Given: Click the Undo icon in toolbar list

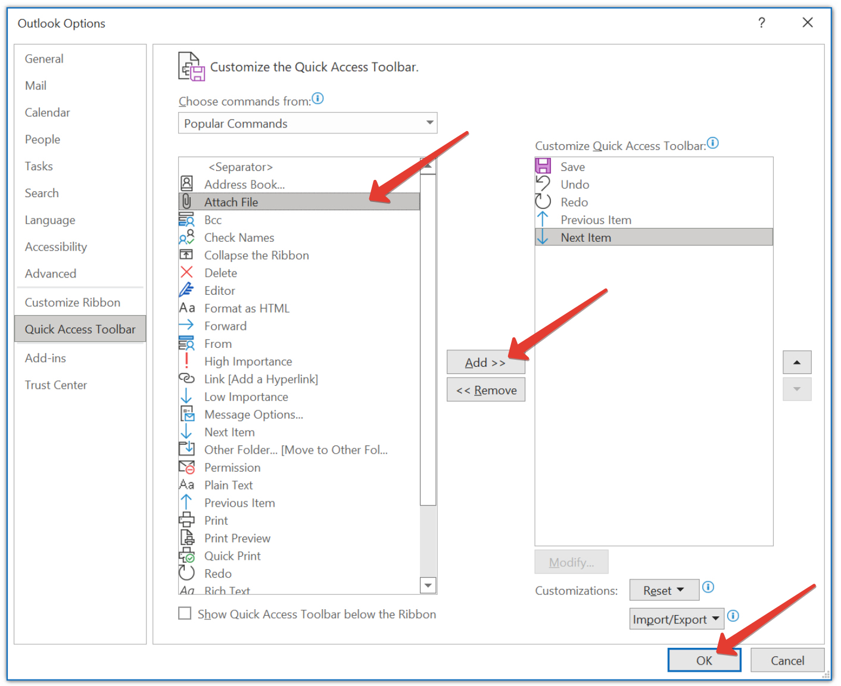Looking at the screenshot, I should tap(543, 183).
